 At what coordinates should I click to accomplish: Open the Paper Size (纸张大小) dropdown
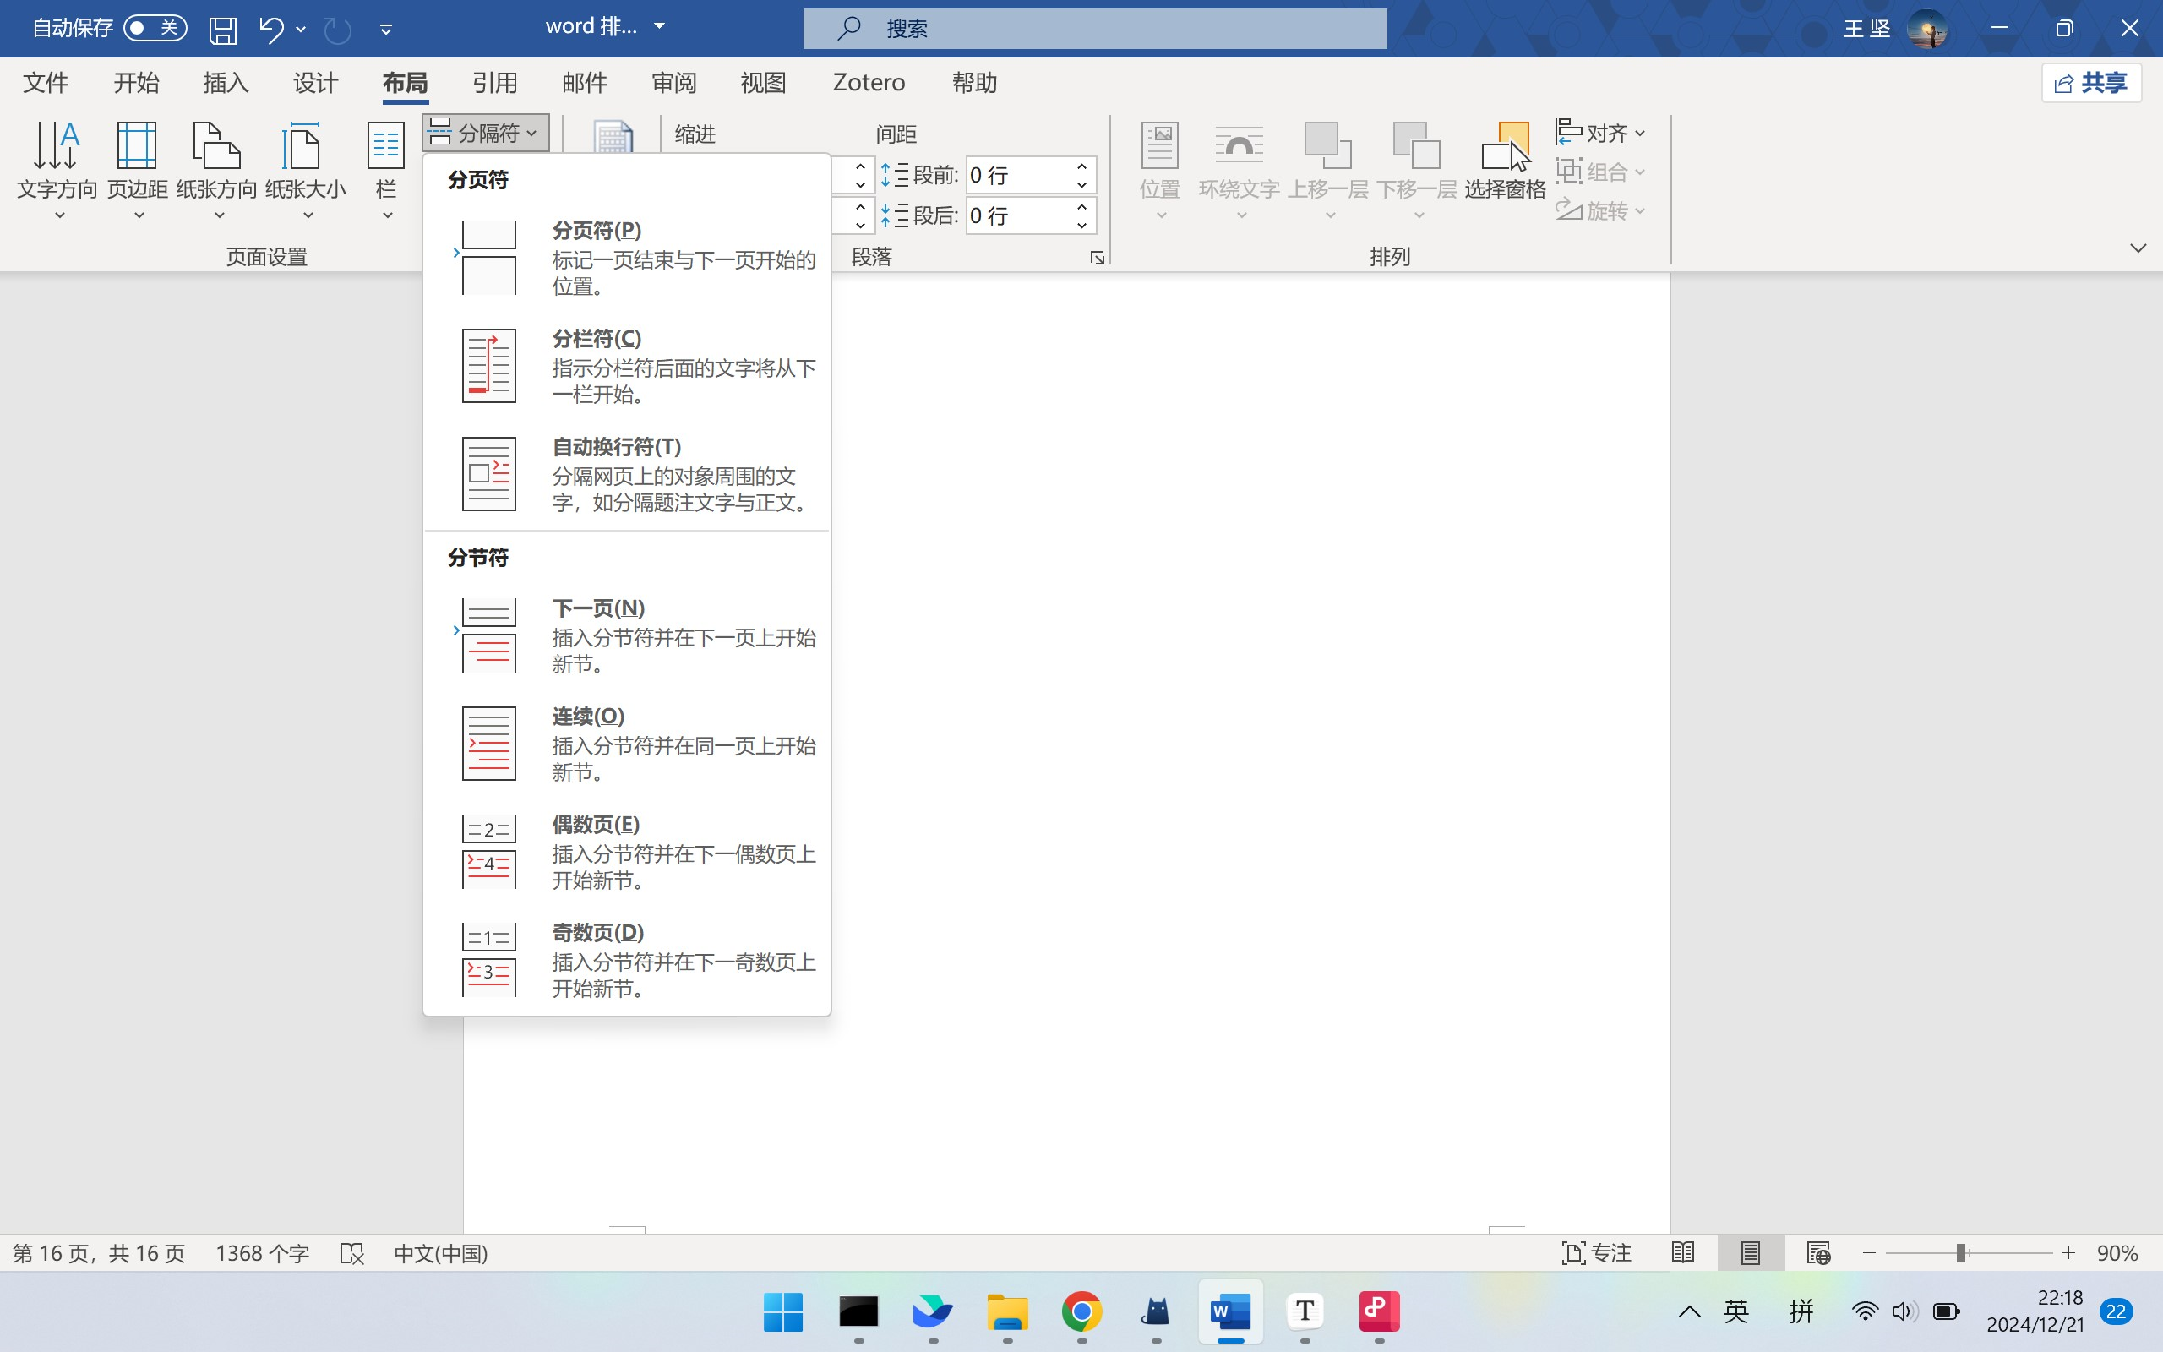coord(305,167)
